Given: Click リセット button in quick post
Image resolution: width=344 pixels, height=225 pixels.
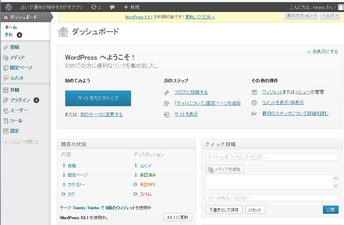Looking at the screenshot, I should (x=255, y=210).
